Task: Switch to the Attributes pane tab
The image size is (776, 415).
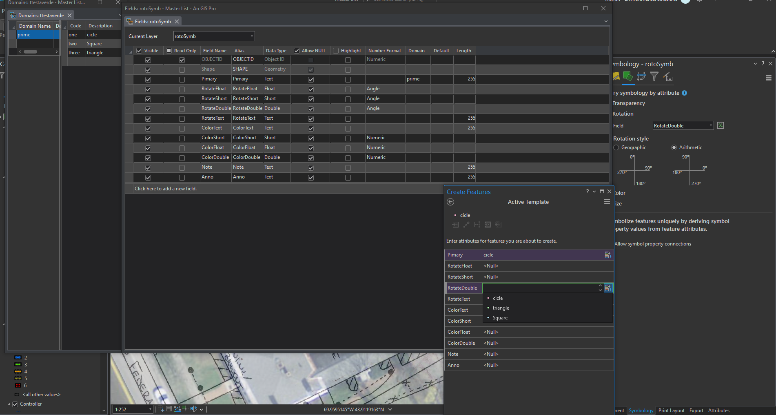Action: 718,411
